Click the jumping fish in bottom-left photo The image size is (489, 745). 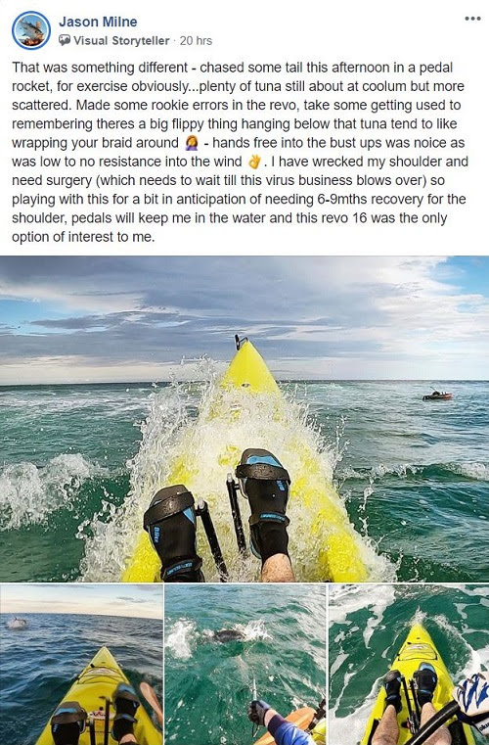(17, 623)
